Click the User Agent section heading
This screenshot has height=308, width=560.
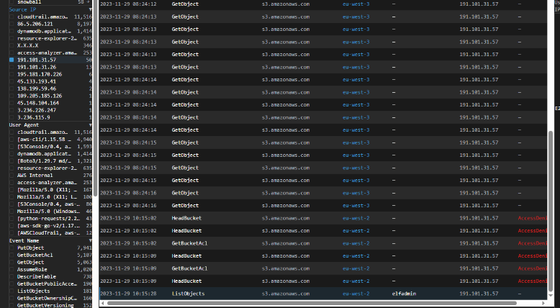tap(24, 125)
